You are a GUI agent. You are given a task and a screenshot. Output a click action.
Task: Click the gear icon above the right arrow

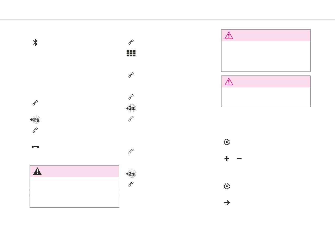click(x=227, y=187)
